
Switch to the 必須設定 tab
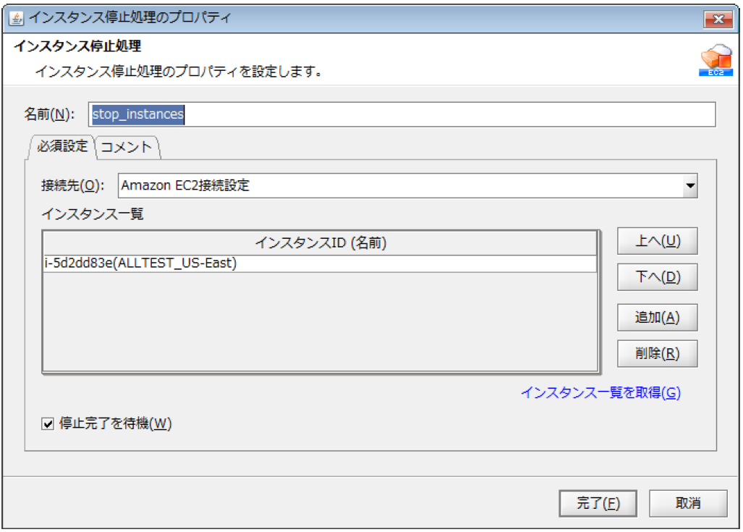point(62,146)
